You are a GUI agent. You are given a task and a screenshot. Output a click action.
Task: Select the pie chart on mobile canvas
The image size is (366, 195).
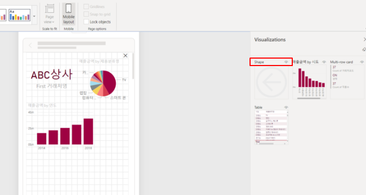tap(103, 83)
